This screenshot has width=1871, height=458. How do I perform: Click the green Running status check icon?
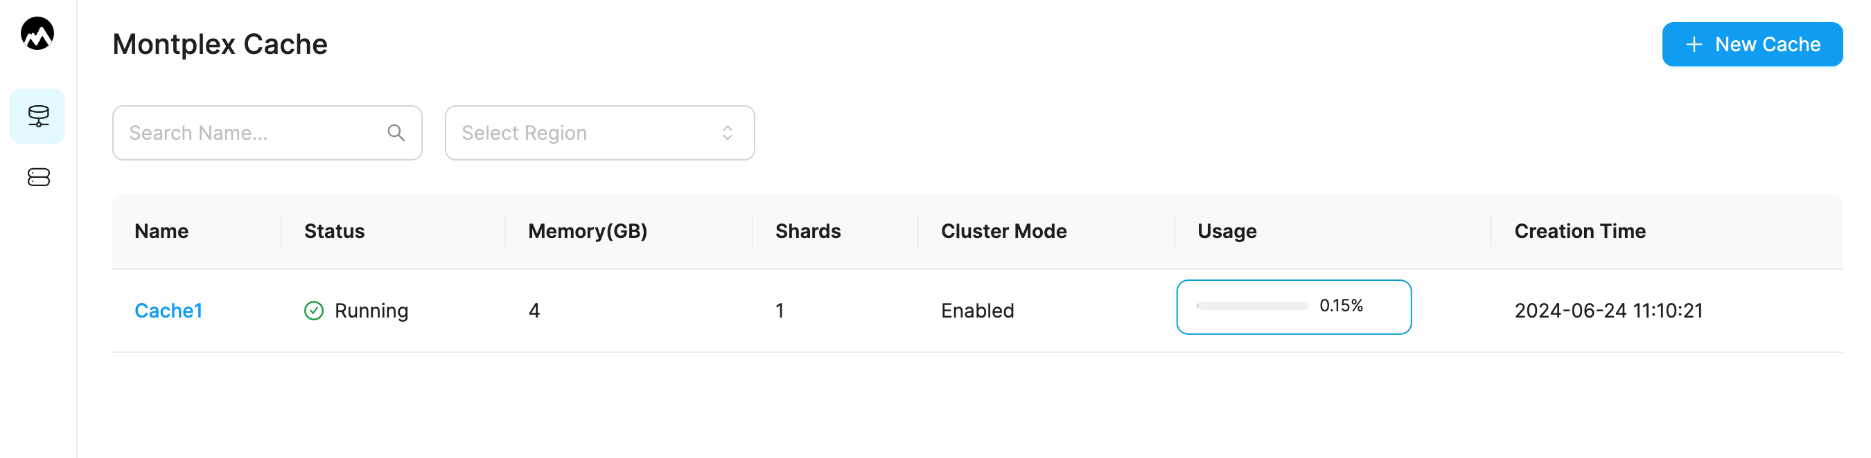click(314, 311)
